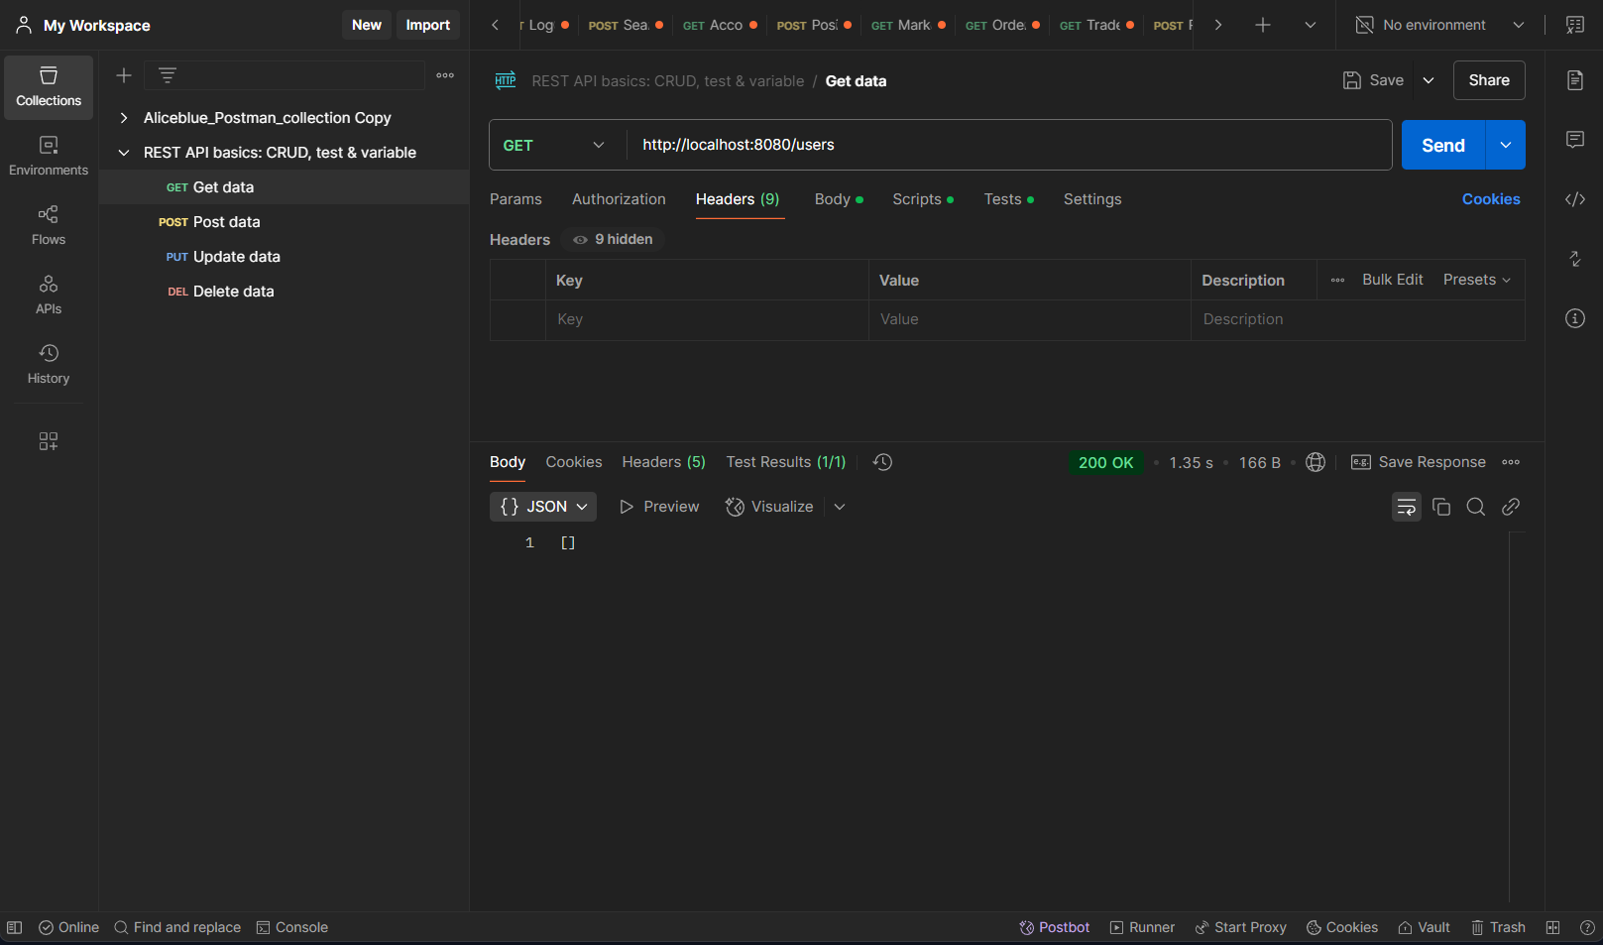Click the header Key input cell
Screen dimensions: 1603x945
707,319
